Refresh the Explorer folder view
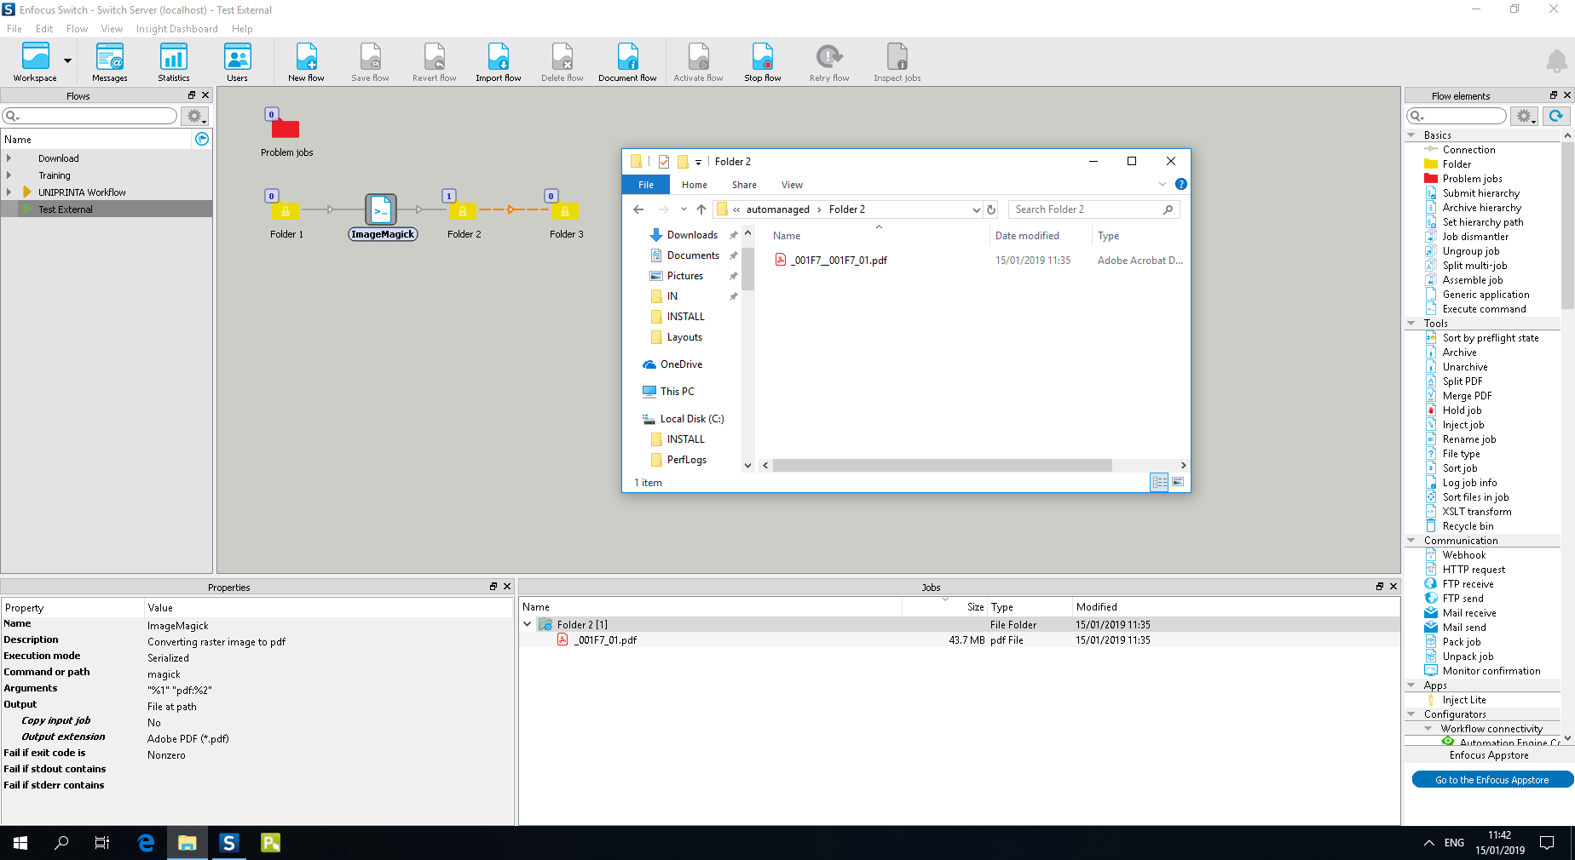This screenshot has height=860, width=1575. point(991,209)
